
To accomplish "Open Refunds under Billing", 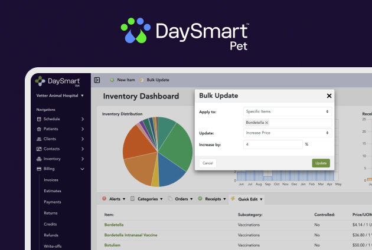I will point(51,235).
